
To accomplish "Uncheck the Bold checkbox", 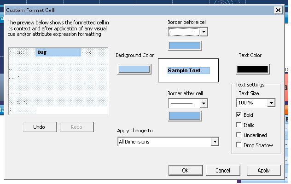I will pyautogui.click(x=239, y=115).
